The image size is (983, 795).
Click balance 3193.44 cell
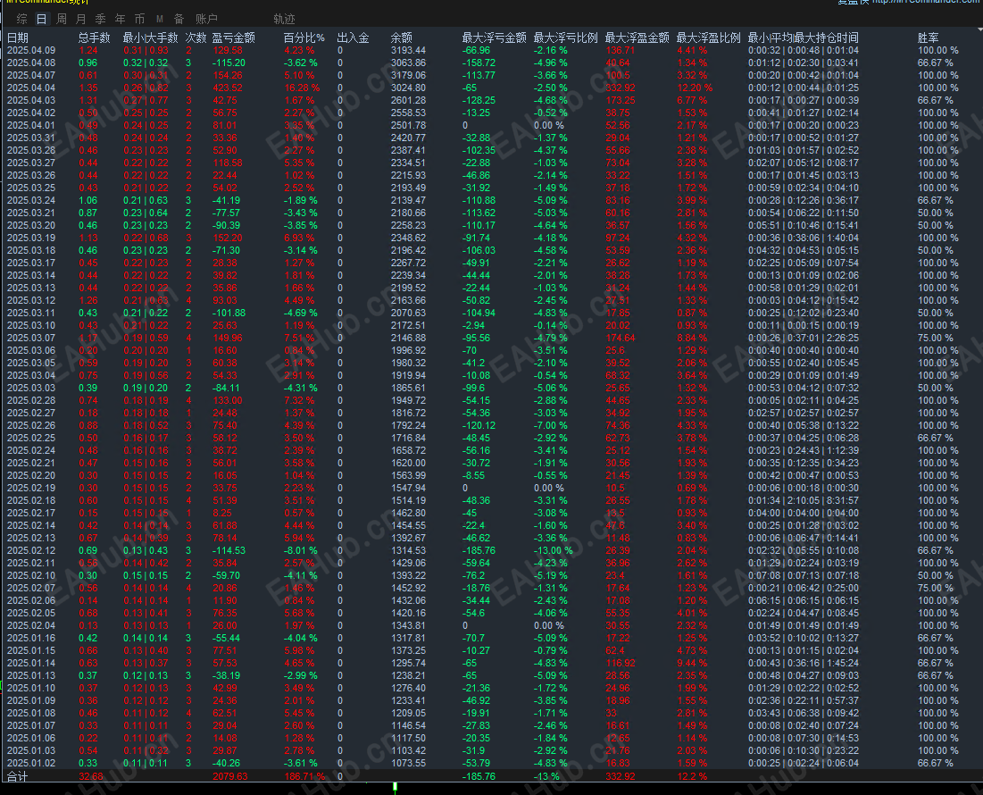click(x=408, y=50)
